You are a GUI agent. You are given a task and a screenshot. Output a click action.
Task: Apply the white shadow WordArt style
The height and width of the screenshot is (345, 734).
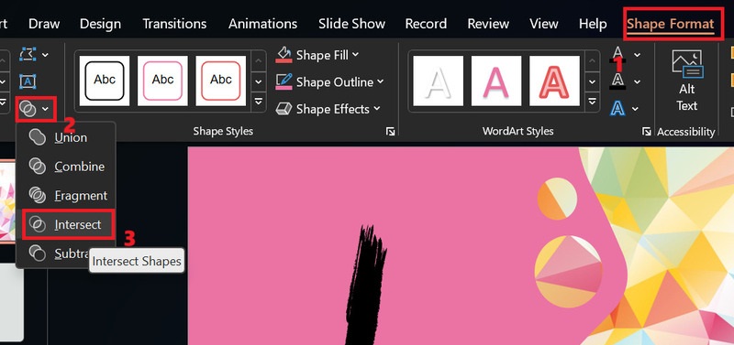tap(439, 81)
